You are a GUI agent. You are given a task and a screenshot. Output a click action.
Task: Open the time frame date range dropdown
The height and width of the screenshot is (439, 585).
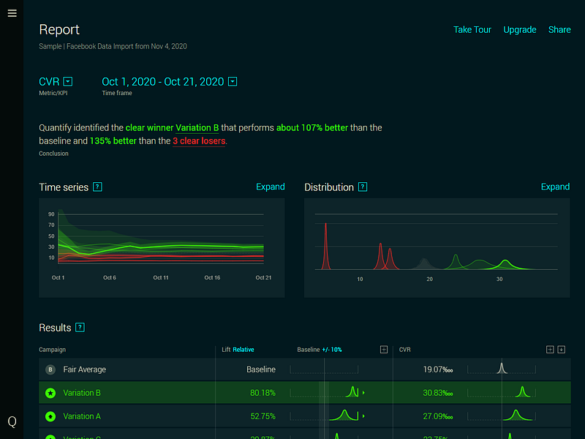click(232, 81)
